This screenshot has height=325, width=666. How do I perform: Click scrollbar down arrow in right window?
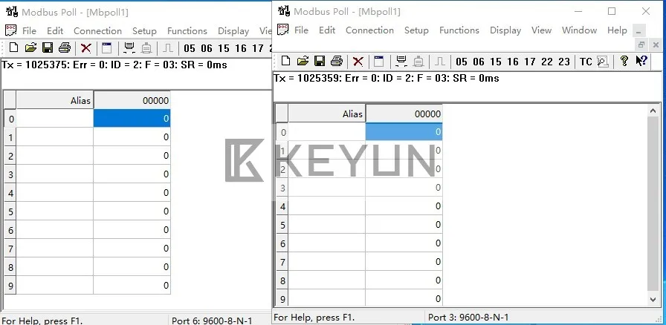pos(653,300)
